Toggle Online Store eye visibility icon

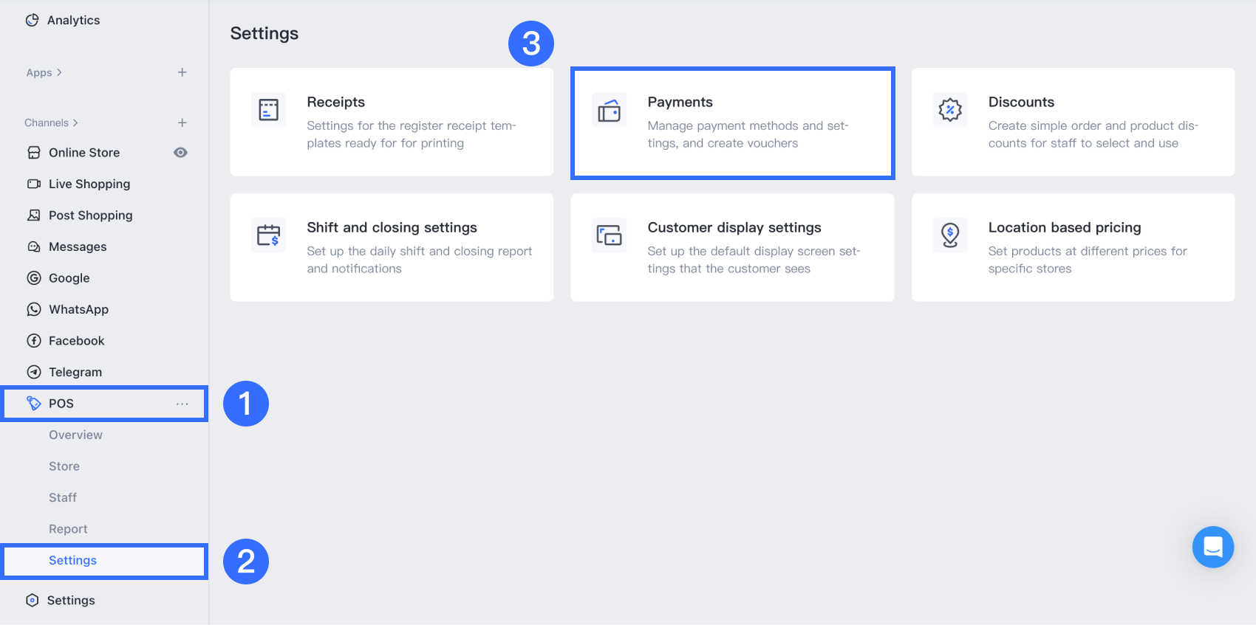(x=180, y=153)
